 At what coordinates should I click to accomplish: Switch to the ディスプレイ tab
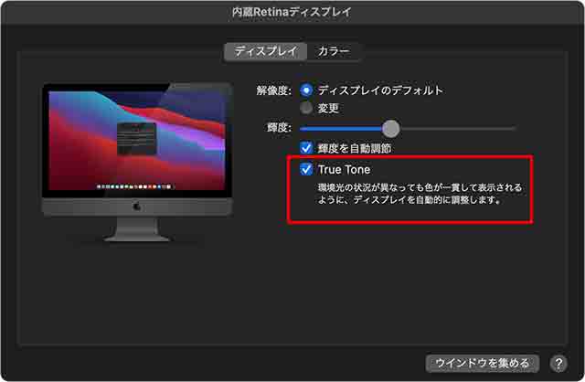(266, 51)
